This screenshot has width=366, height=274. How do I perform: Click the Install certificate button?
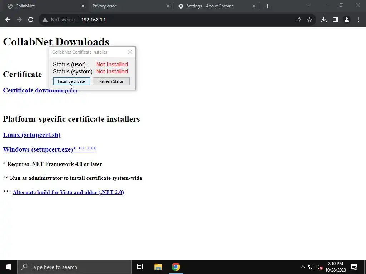[71, 81]
